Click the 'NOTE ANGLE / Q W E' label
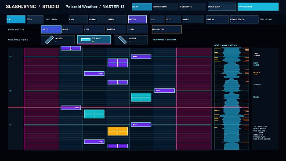 pyautogui.click(x=18, y=40)
